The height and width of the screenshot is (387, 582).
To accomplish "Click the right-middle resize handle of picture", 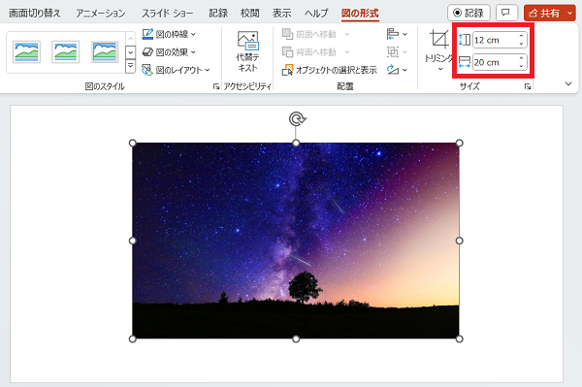I will (459, 241).
